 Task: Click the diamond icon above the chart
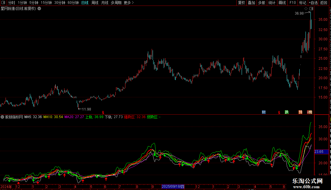306,9
